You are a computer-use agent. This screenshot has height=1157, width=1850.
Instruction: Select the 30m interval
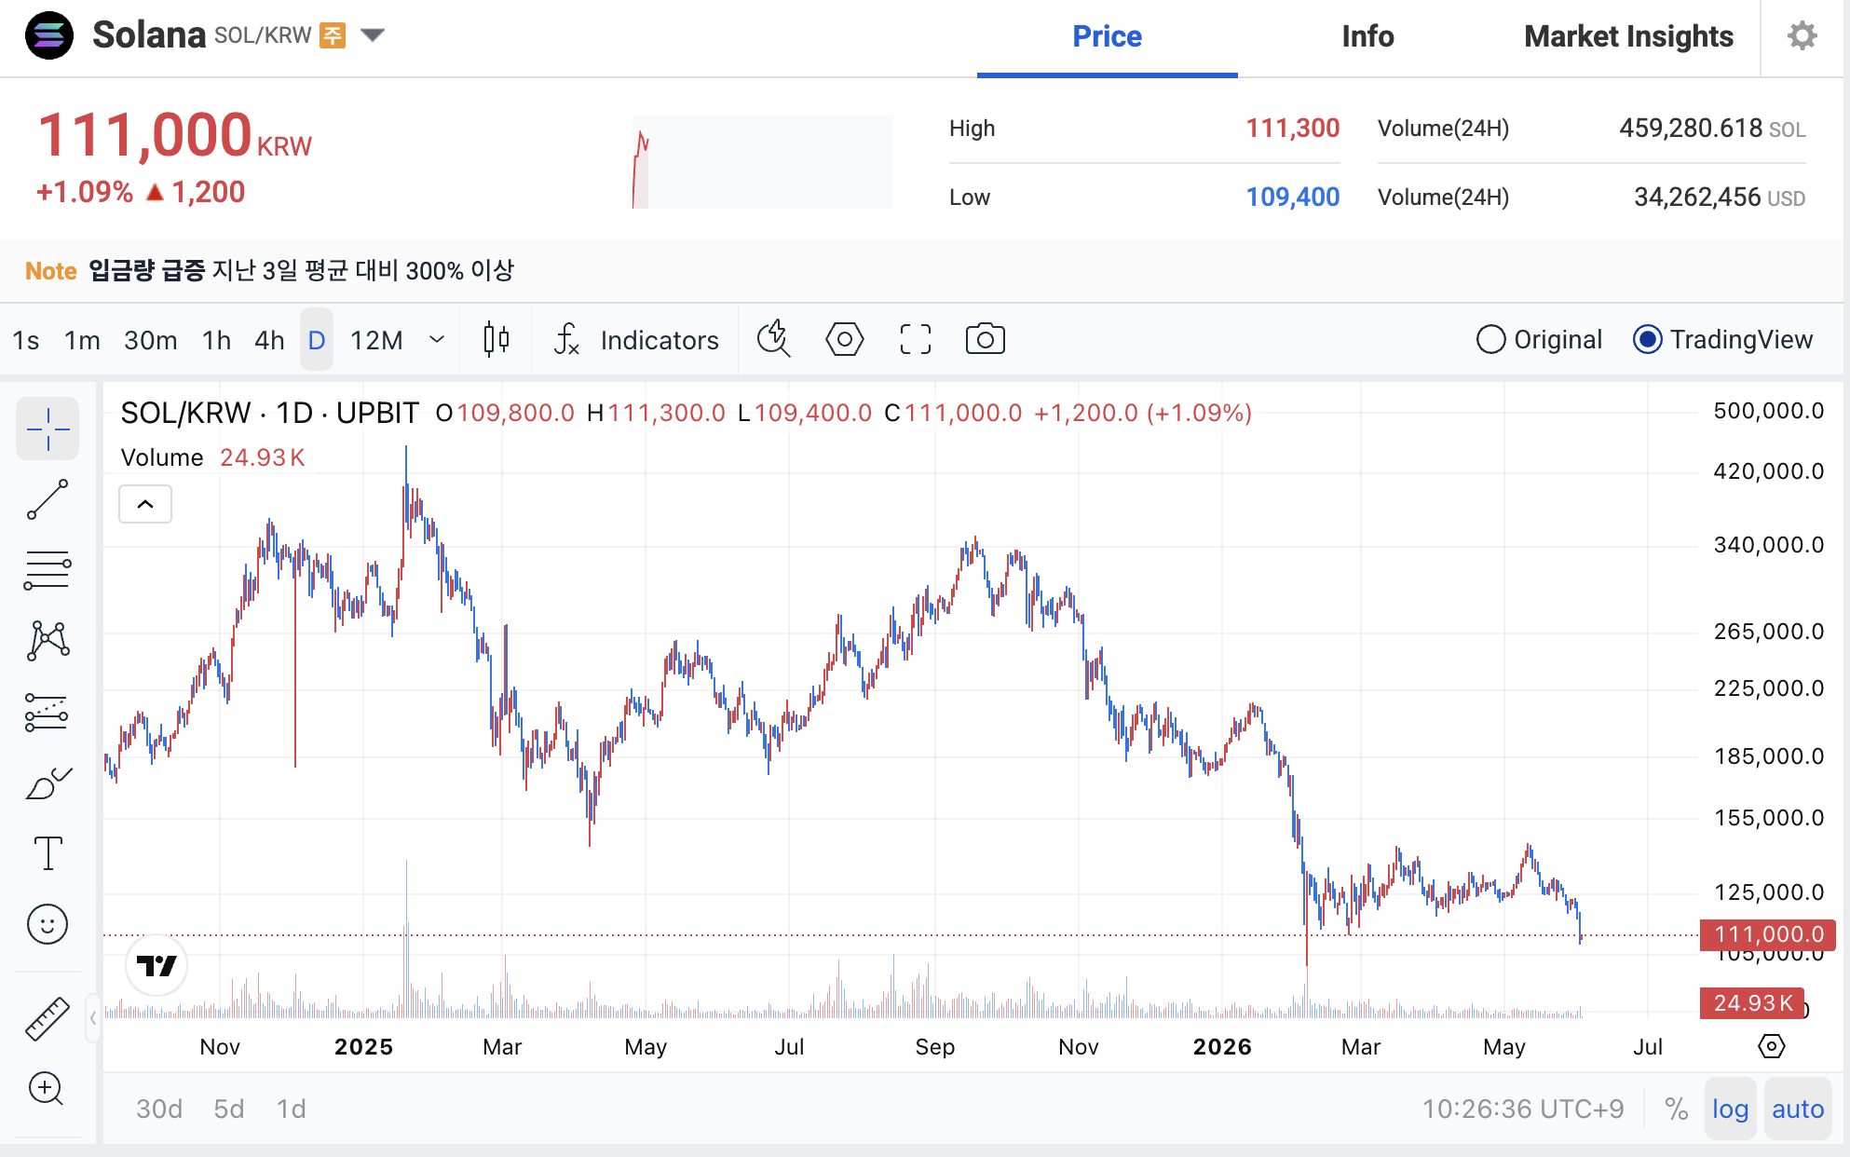click(x=151, y=340)
